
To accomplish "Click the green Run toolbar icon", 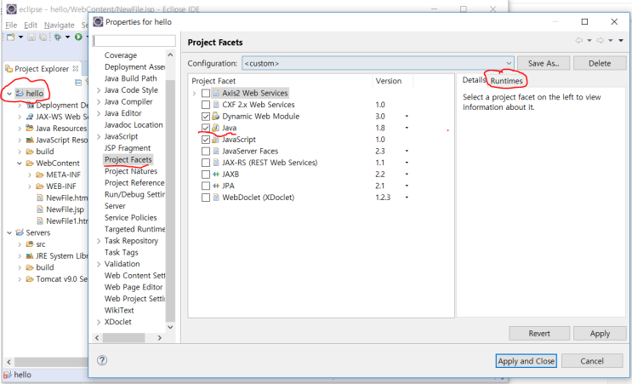I will click(x=78, y=37).
